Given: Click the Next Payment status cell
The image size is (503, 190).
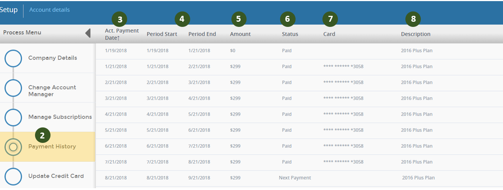Looking at the screenshot, I should coord(295,178).
